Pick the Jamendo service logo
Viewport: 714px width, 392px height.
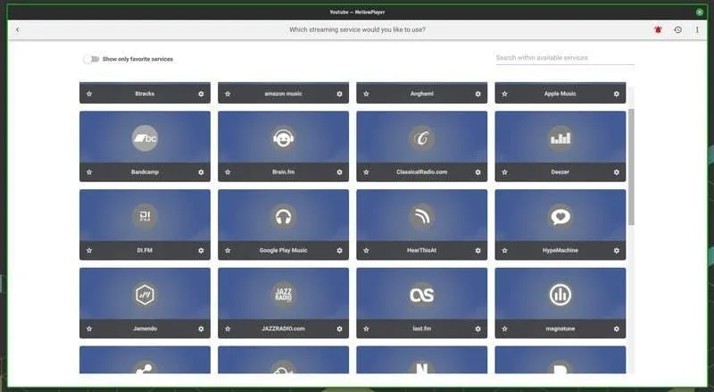click(145, 295)
